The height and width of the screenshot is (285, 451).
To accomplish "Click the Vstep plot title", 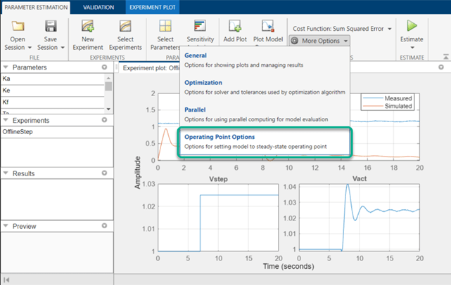I will (218, 179).
